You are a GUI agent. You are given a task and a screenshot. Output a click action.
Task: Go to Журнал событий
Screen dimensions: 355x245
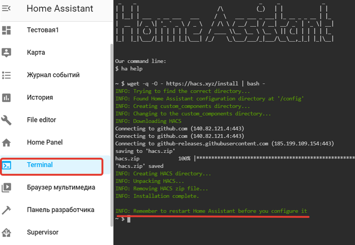point(53,75)
